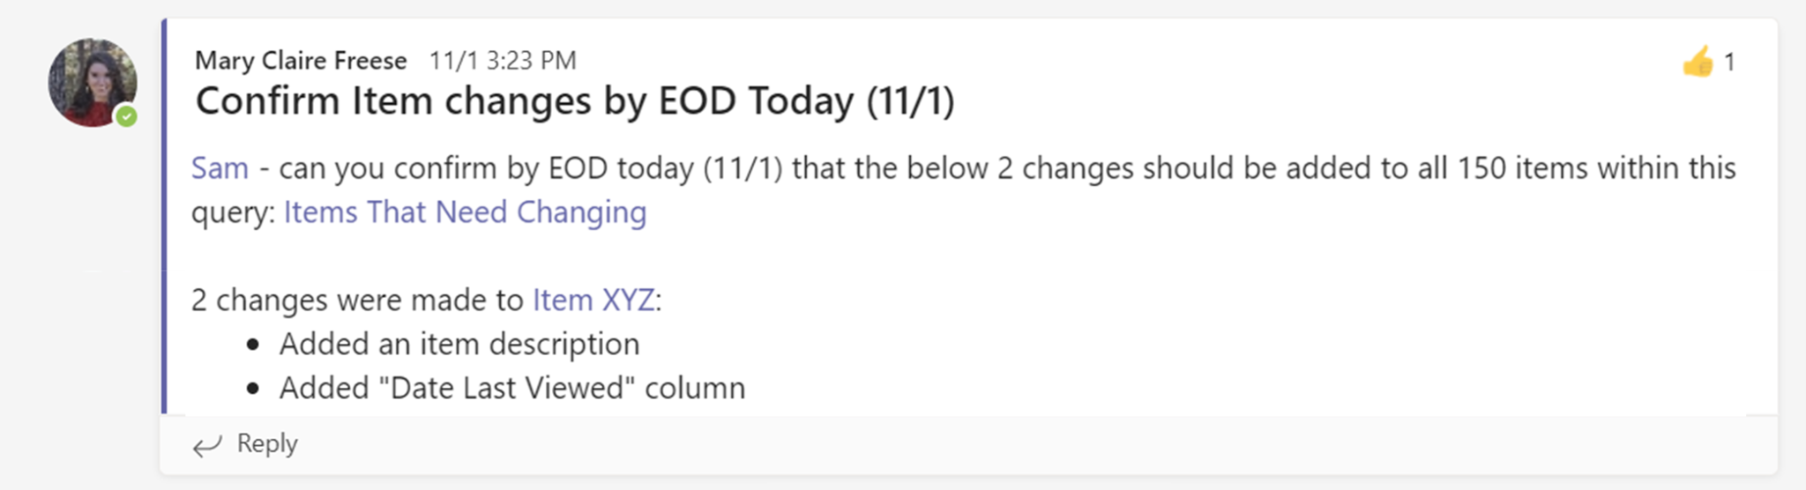
Task: Open the Item XYZ link
Action: tap(593, 301)
